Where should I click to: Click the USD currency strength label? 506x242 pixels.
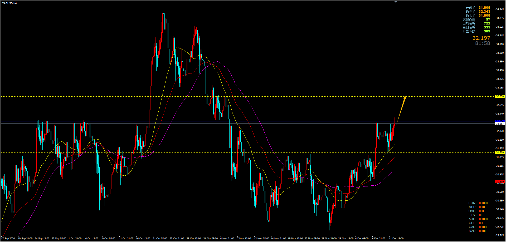(x=472, y=211)
